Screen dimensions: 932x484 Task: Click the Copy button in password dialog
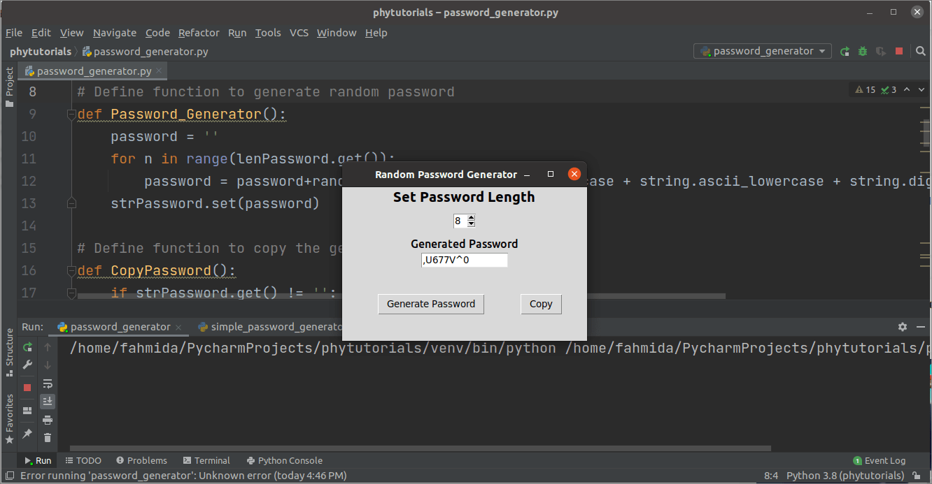(x=541, y=304)
